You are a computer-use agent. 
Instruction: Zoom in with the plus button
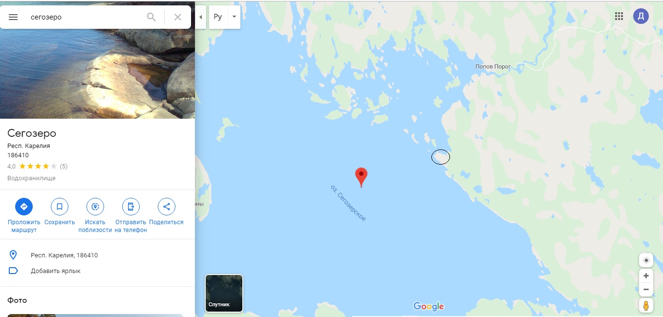point(646,275)
